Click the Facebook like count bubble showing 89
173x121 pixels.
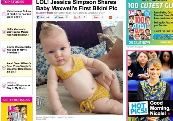(x=48, y=17)
